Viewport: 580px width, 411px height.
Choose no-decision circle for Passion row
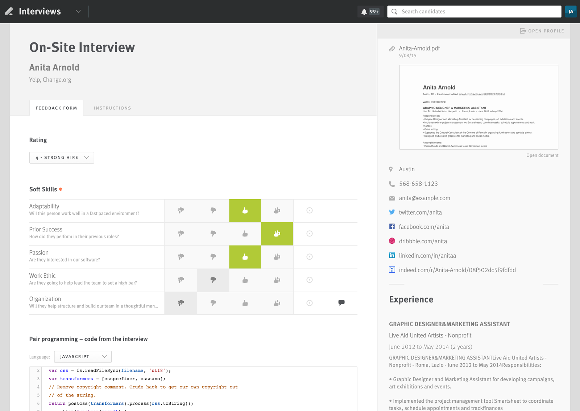[x=310, y=257]
